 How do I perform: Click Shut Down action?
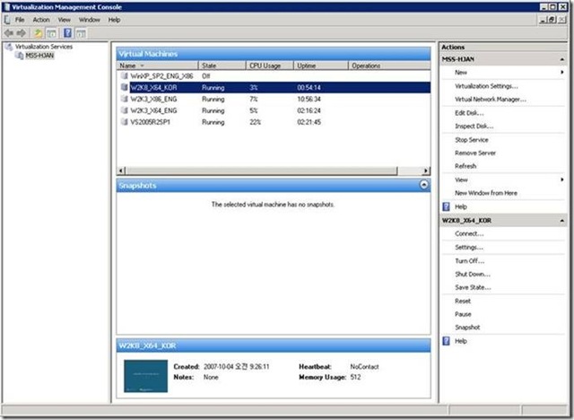(473, 274)
